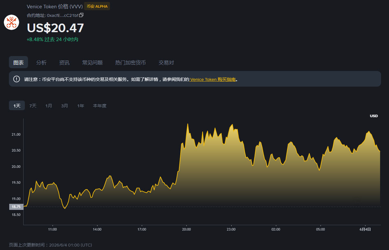389x250 pixels.
Task: Click the 14:00 time axis label
Action: pos(97,229)
